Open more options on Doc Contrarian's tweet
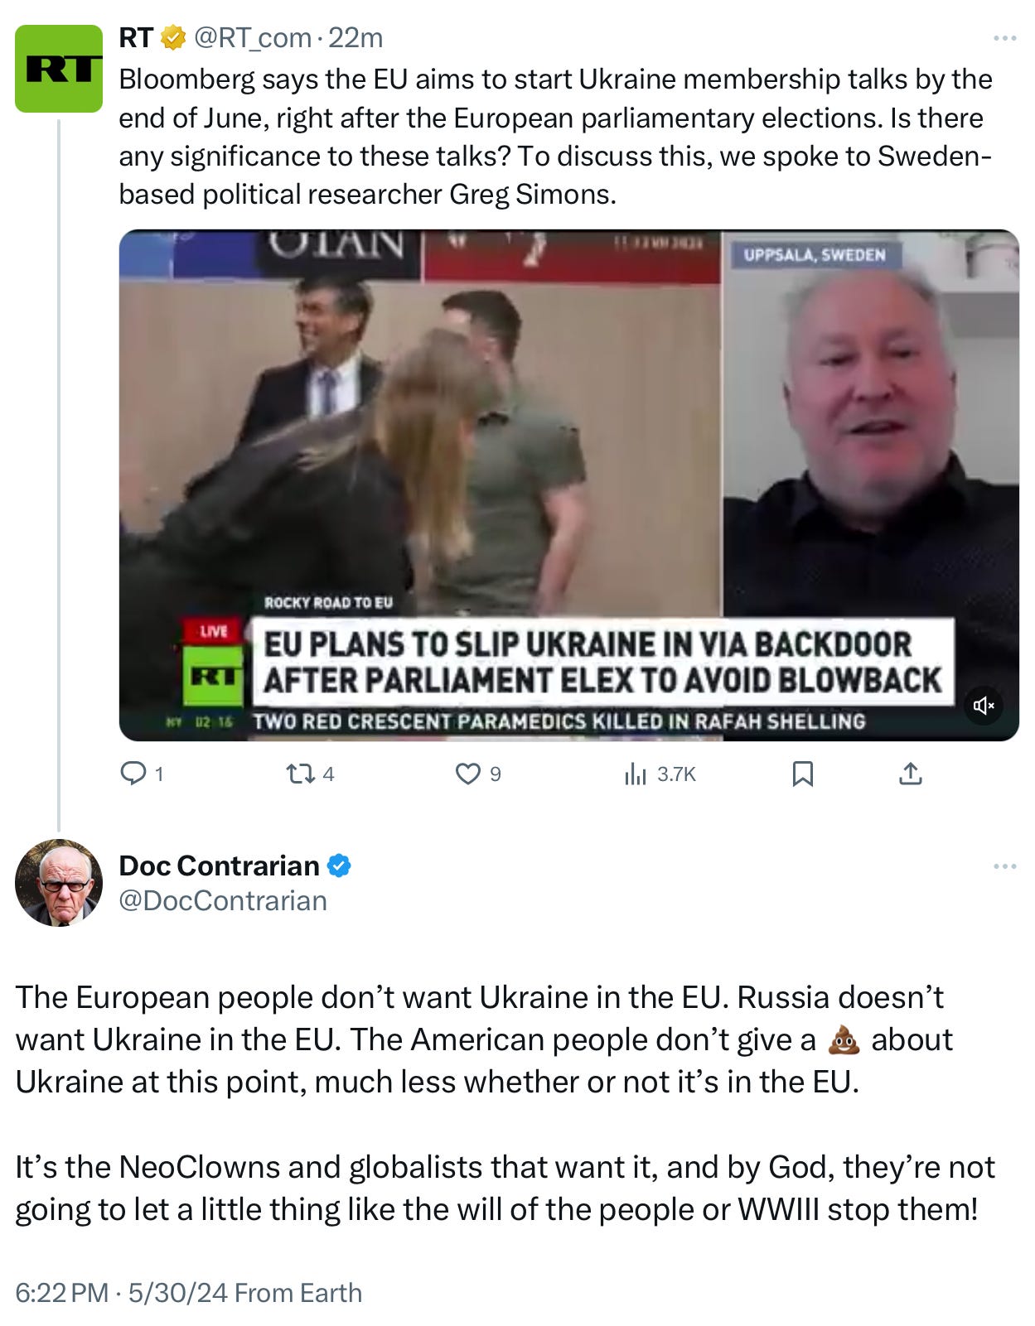 pos(1004,866)
